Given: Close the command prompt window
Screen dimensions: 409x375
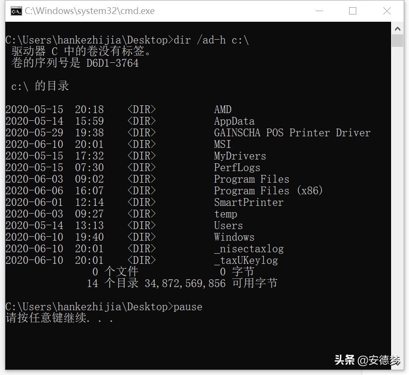Looking at the screenshot, I should click(387, 11).
